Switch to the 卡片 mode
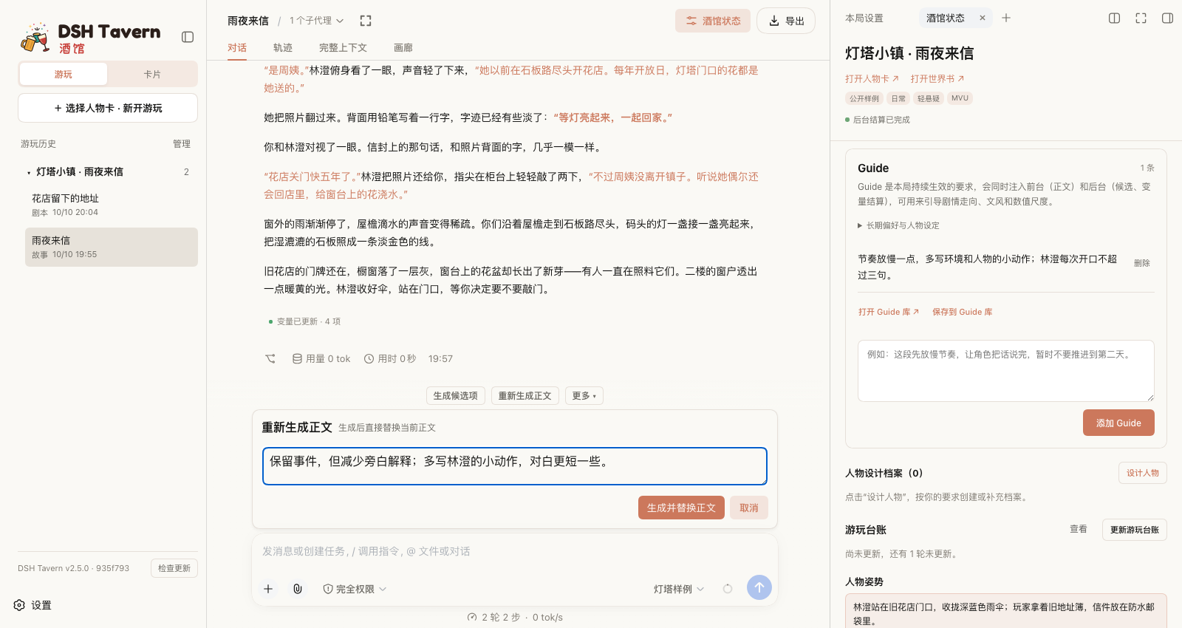The width and height of the screenshot is (1182, 628). pyautogui.click(x=152, y=74)
